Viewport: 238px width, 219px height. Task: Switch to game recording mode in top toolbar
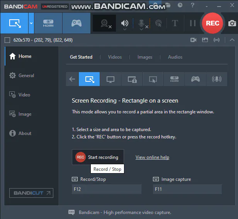76,23
